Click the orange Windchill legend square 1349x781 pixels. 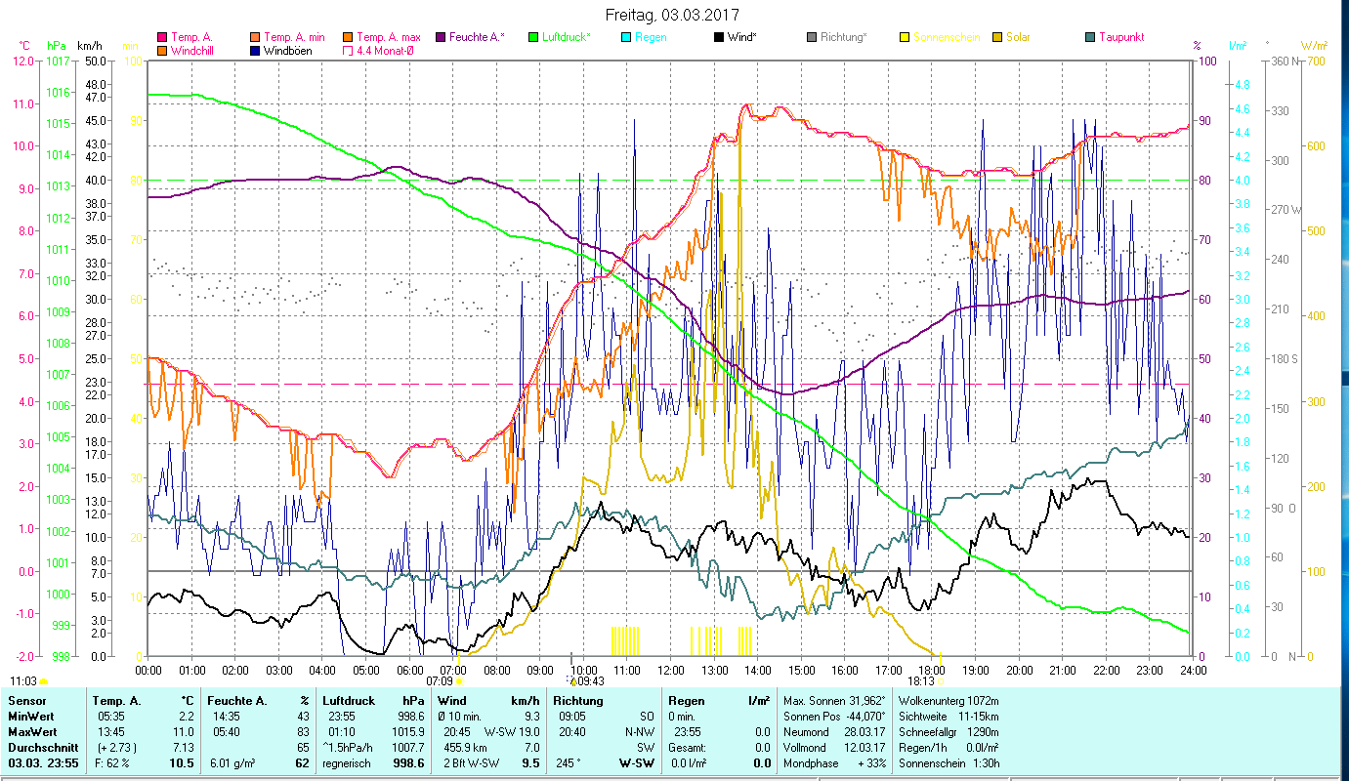162,51
